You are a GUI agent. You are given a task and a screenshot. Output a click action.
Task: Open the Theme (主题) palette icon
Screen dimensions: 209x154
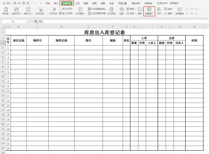point(122,9)
